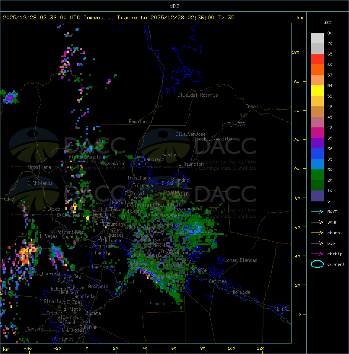Click the magenta eb+bip arrow icon

pos(317,254)
